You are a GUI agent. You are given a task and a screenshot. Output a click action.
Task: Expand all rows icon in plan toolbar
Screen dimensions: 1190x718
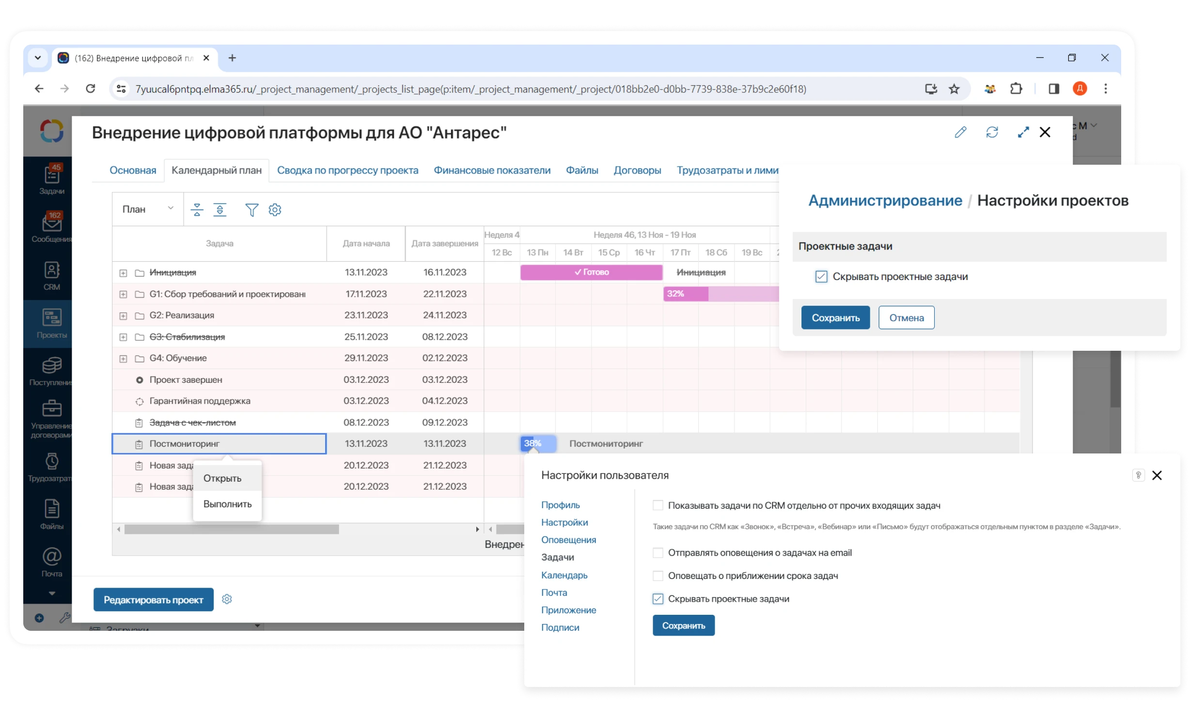(x=220, y=210)
